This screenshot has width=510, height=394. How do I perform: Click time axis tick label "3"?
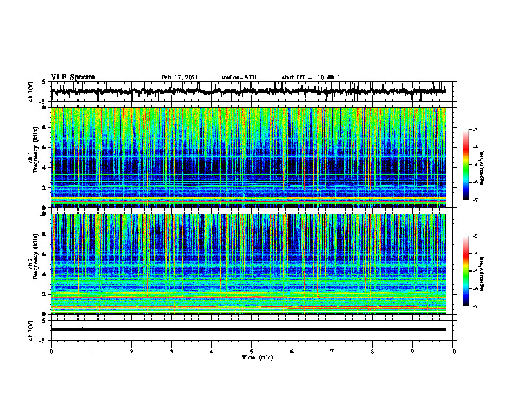tap(171, 352)
